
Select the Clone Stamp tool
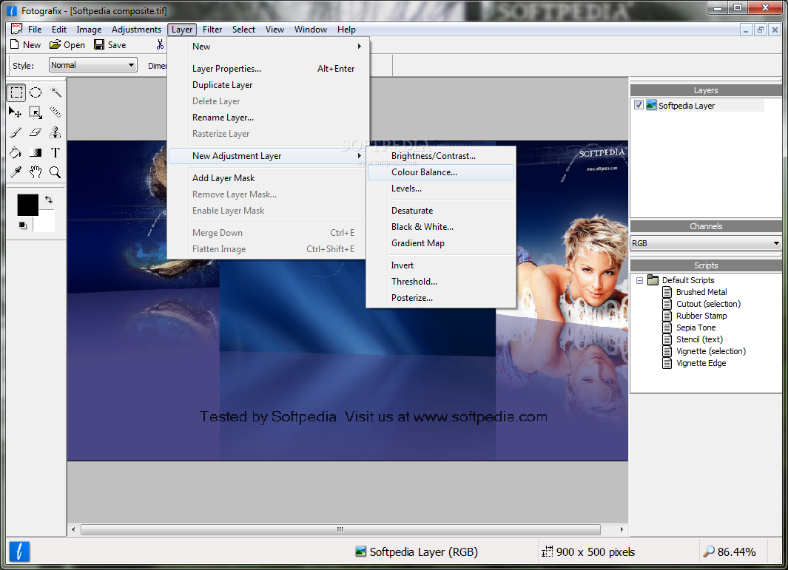tap(55, 132)
